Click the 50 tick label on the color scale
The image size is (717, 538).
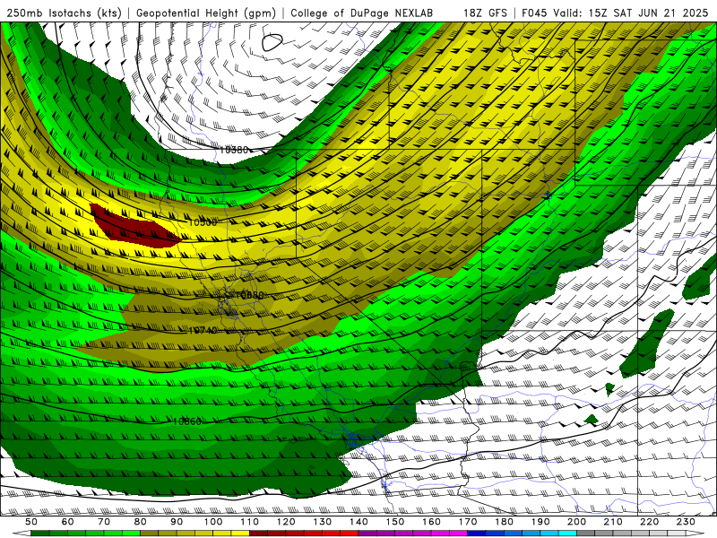pos(31,522)
